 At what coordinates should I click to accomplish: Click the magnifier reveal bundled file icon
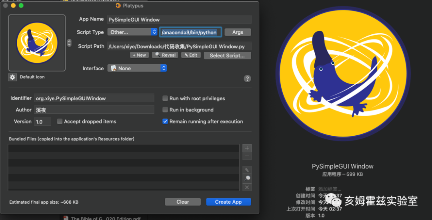pyautogui.click(x=247, y=178)
